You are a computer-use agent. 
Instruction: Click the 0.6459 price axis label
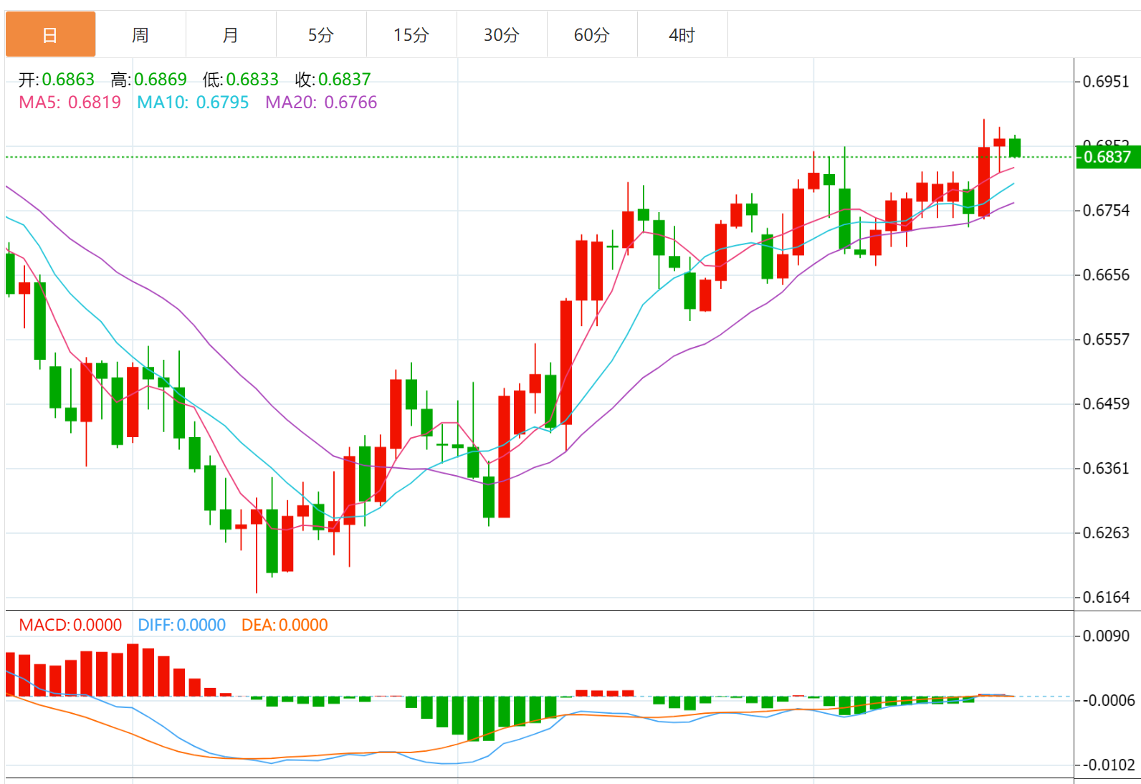[1106, 404]
